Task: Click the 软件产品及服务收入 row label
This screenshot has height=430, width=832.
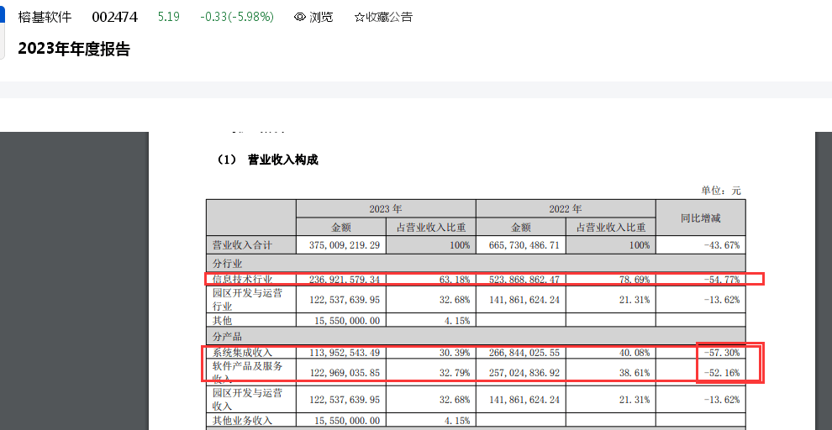Action: 247,372
